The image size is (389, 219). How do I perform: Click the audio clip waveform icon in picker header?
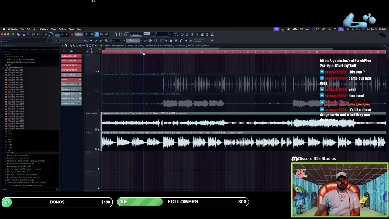(71, 51)
